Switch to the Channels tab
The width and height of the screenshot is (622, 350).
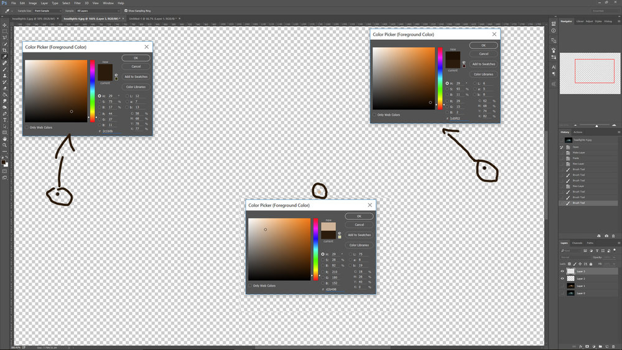pyautogui.click(x=577, y=243)
